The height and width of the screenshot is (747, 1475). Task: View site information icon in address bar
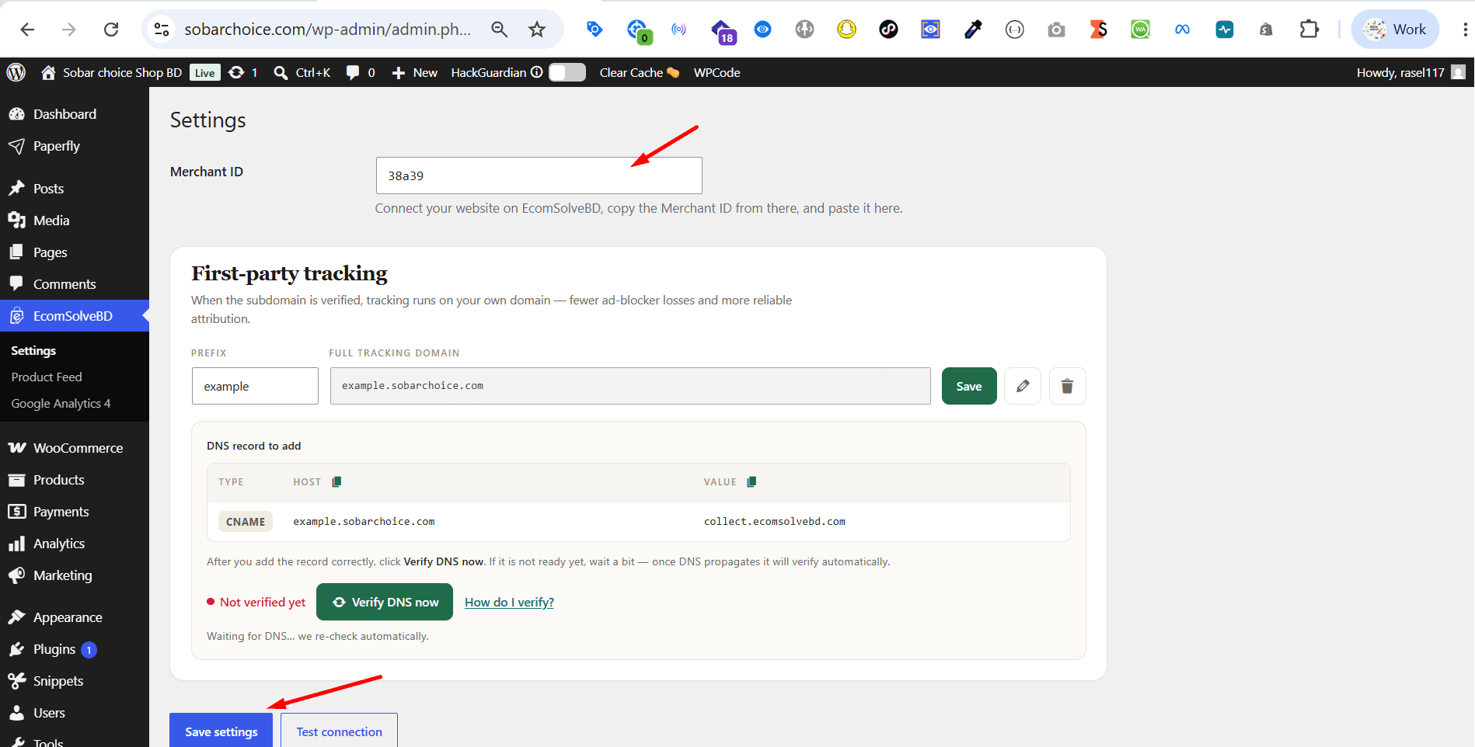[x=162, y=30]
